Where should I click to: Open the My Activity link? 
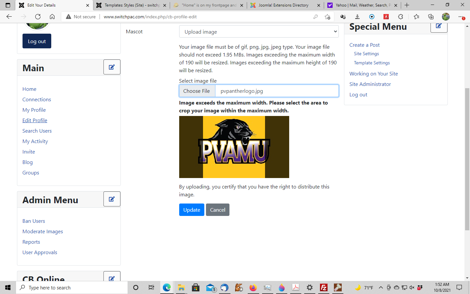(x=35, y=141)
